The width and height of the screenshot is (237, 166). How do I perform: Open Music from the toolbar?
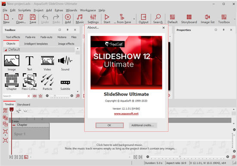pos(80,19)
